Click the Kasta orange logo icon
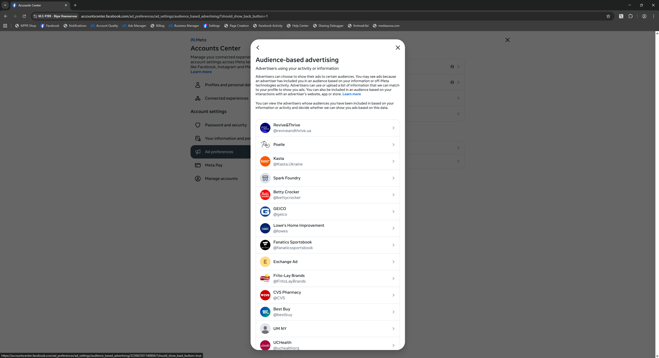The width and height of the screenshot is (659, 358). coord(265,161)
